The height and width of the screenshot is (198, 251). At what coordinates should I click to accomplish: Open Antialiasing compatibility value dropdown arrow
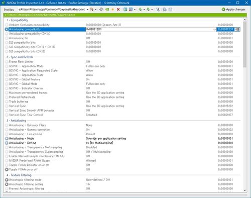pos(214,30)
